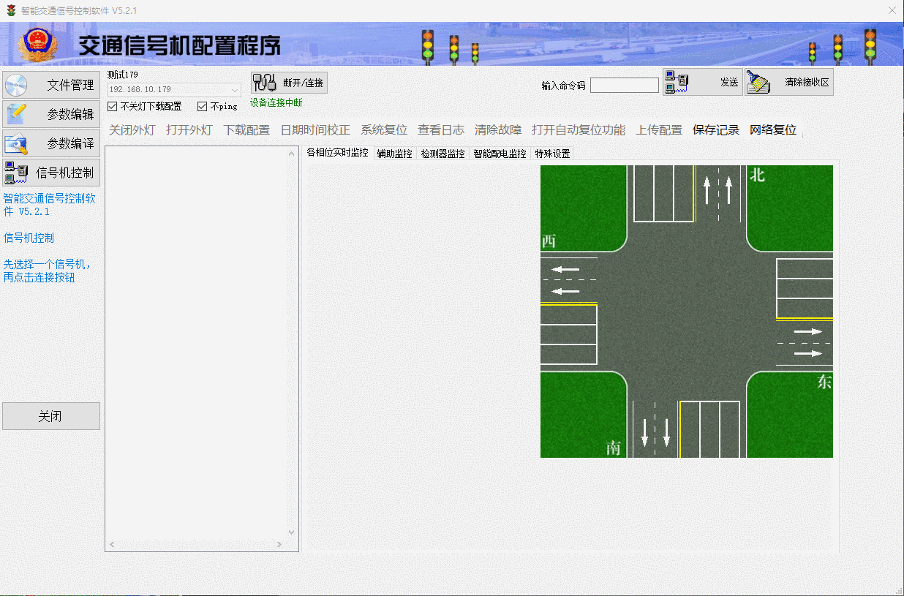Image resolution: width=904 pixels, height=596 pixels.
Task: Uncheck the 不ping checkbox
Action: [203, 107]
